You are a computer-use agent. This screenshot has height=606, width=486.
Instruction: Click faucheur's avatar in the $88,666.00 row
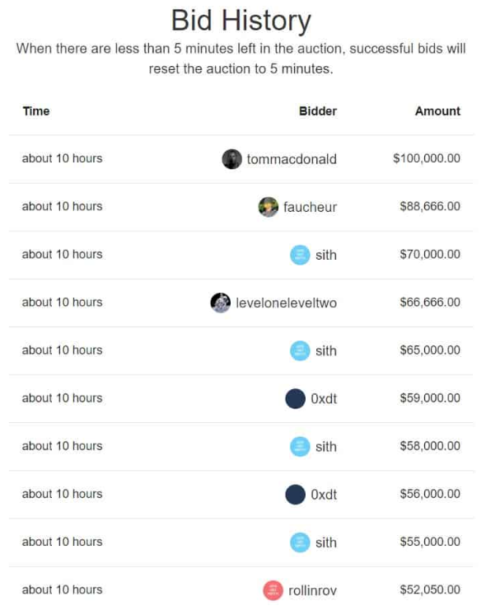click(x=269, y=207)
